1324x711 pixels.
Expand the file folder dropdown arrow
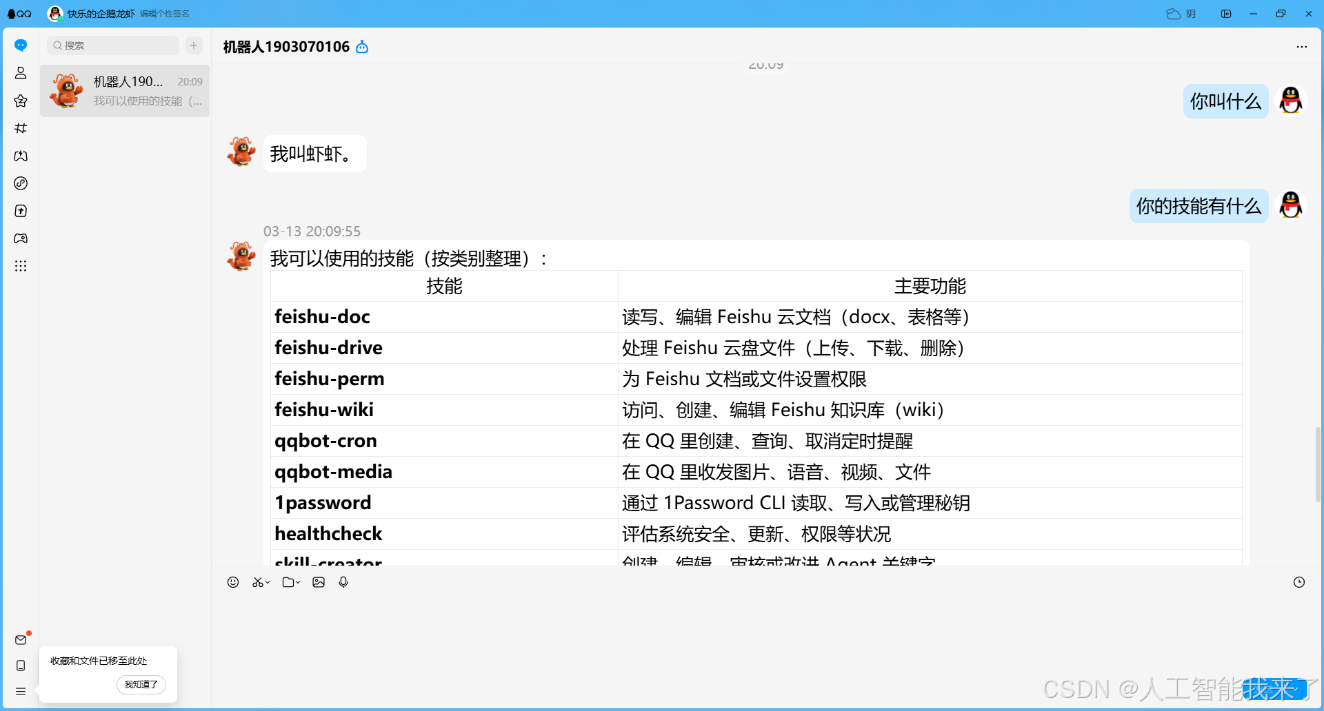(x=298, y=582)
